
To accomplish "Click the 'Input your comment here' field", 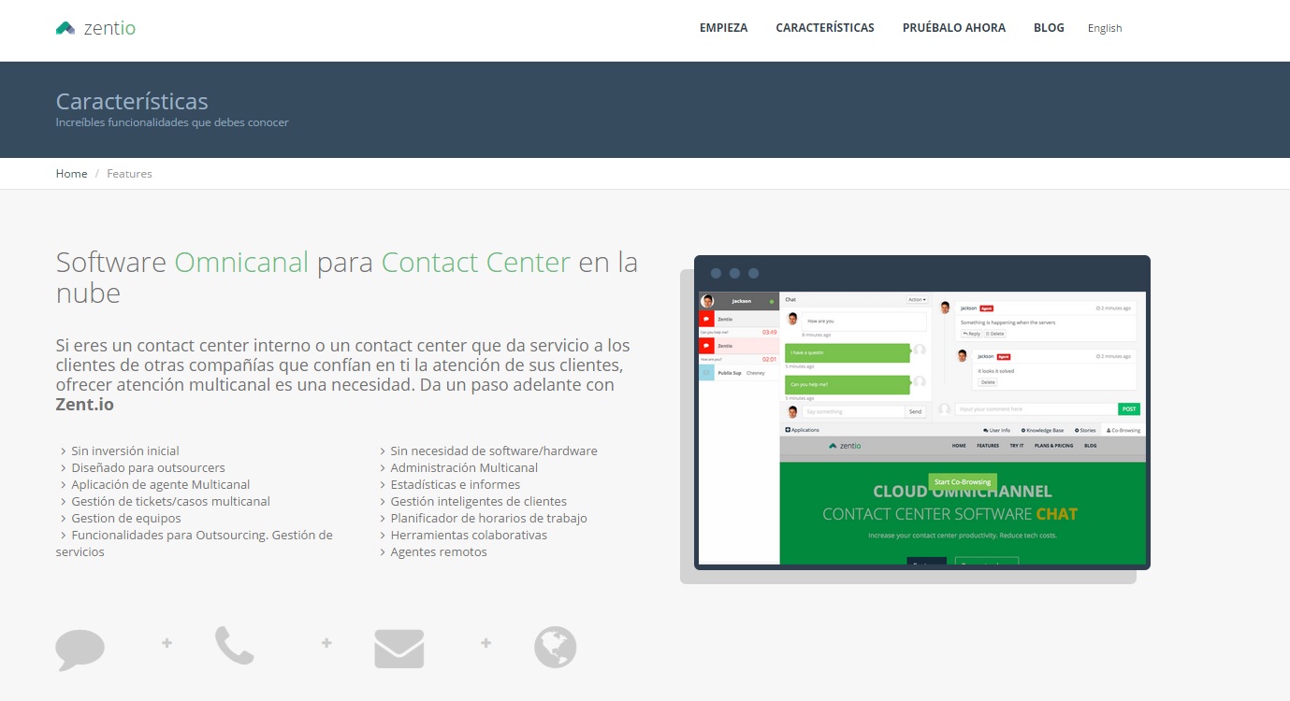I will coord(1036,409).
